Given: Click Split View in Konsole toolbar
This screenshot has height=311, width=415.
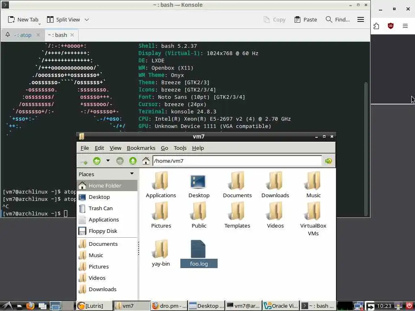Looking at the screenshot, I should [x=64, y=19].
